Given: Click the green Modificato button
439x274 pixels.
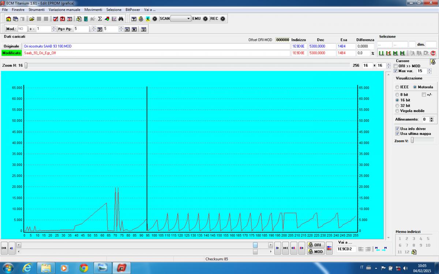Looking at the screenshot, I should click(x=11, y=53).
